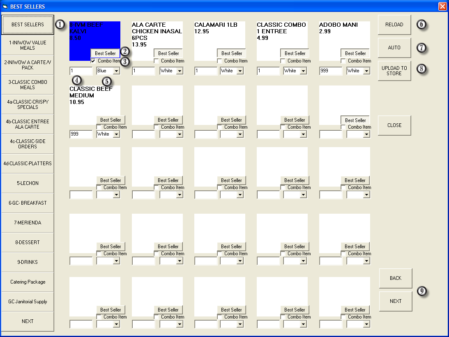This screenshot has width=449, height=337.
Task: Click the RELOAD button
Action: pos(394,25)
